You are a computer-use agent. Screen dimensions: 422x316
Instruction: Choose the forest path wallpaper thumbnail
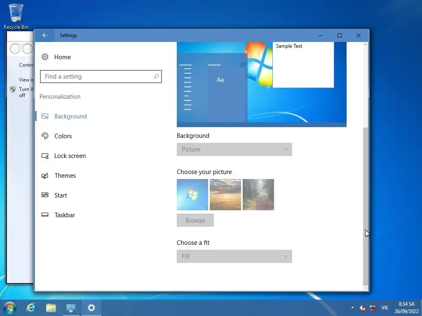[258, 195]
